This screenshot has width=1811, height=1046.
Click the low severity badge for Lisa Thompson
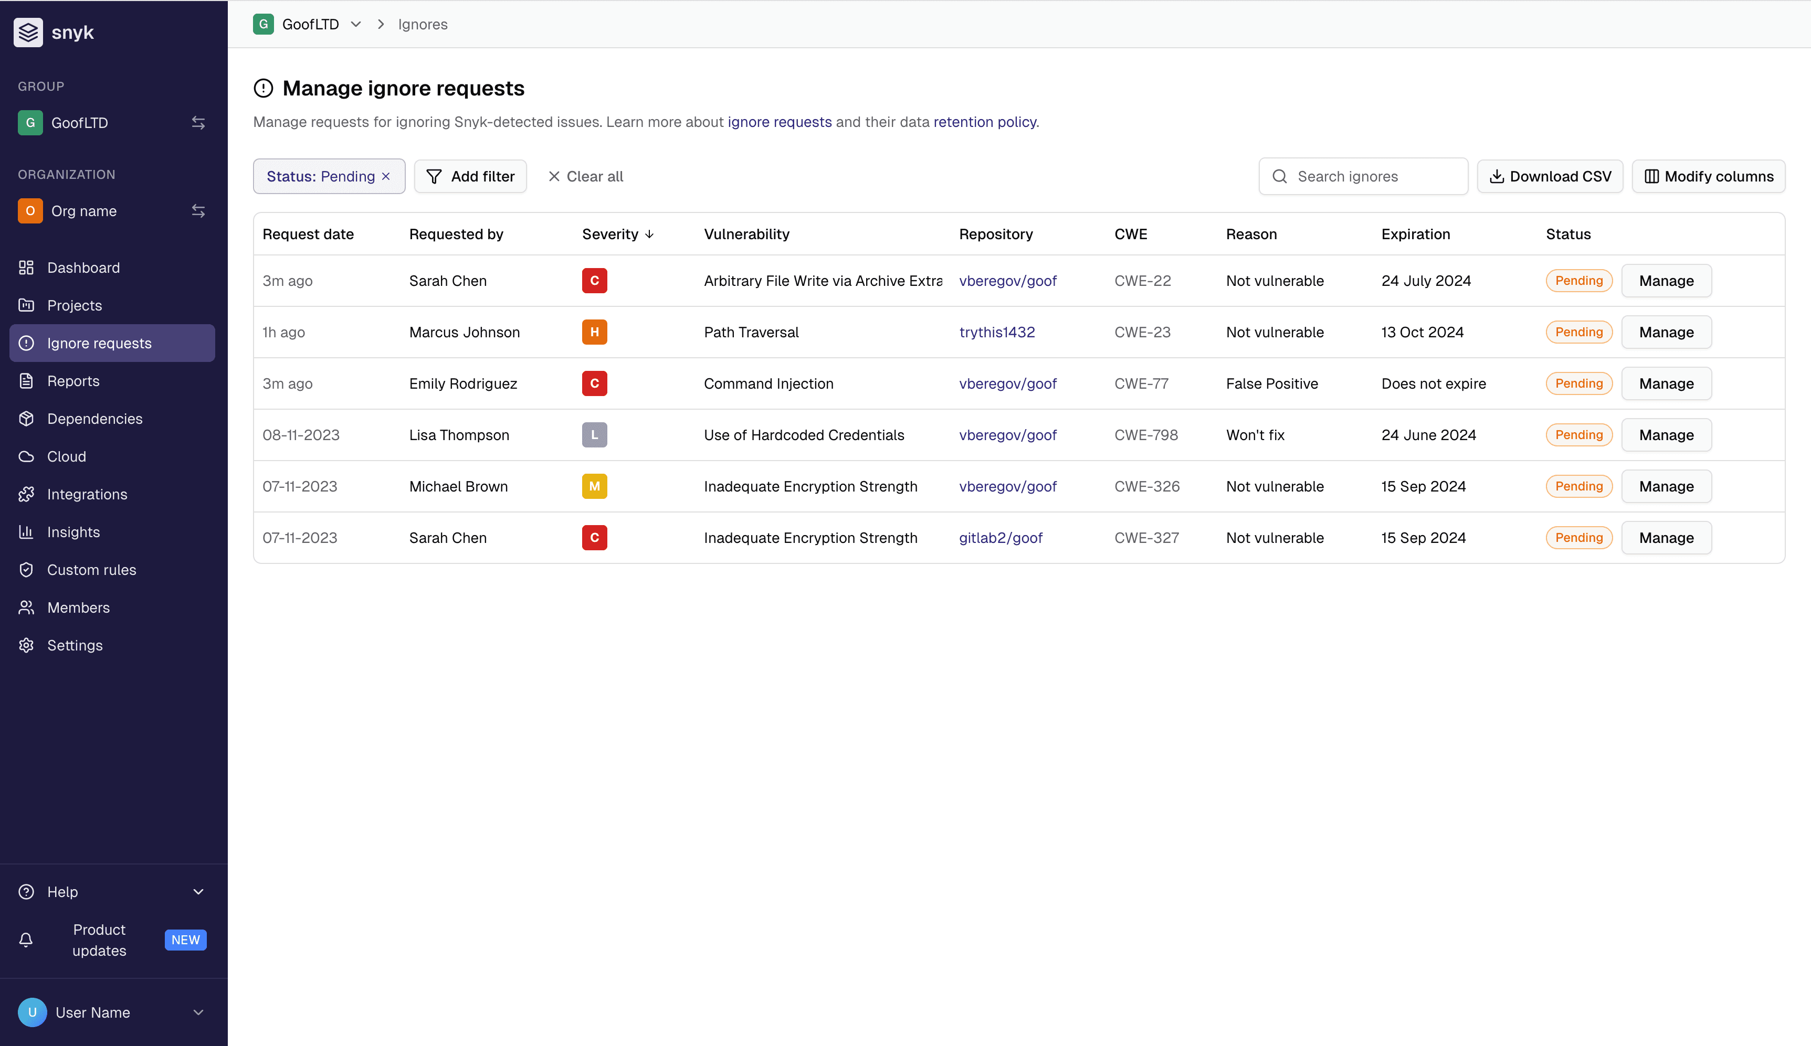pos(594,435)
